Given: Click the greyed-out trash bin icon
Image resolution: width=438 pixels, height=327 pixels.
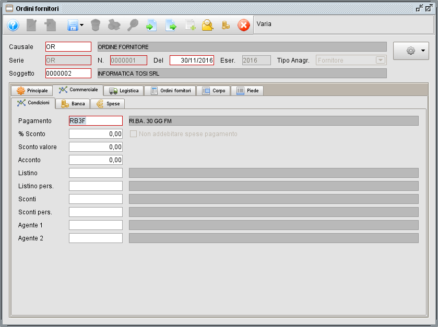Looking at the screenshot, I should 96,25.
